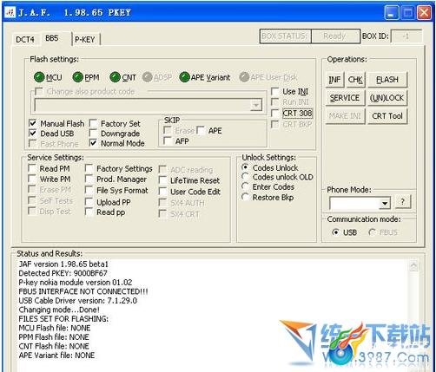Viewport: 436px width, 372px height.
Task: Open the P-KEY tab
Action: 85,39
